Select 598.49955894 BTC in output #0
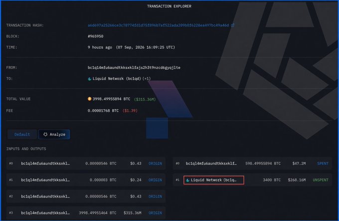 click(x=263, y=164)
